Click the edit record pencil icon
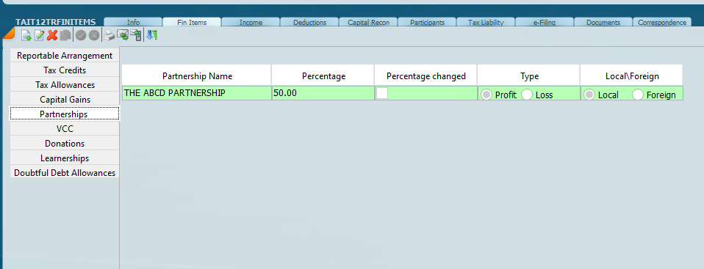704x269 pixels. [40, 35]
